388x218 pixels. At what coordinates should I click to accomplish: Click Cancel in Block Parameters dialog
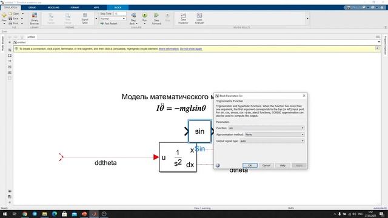[266, 165]
